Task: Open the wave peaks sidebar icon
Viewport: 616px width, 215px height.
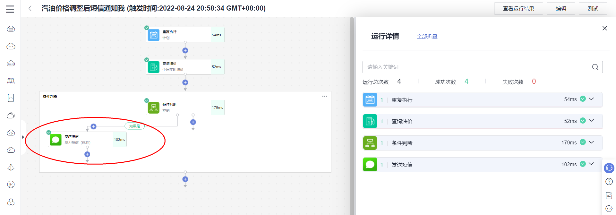Action: click(11, 81)
